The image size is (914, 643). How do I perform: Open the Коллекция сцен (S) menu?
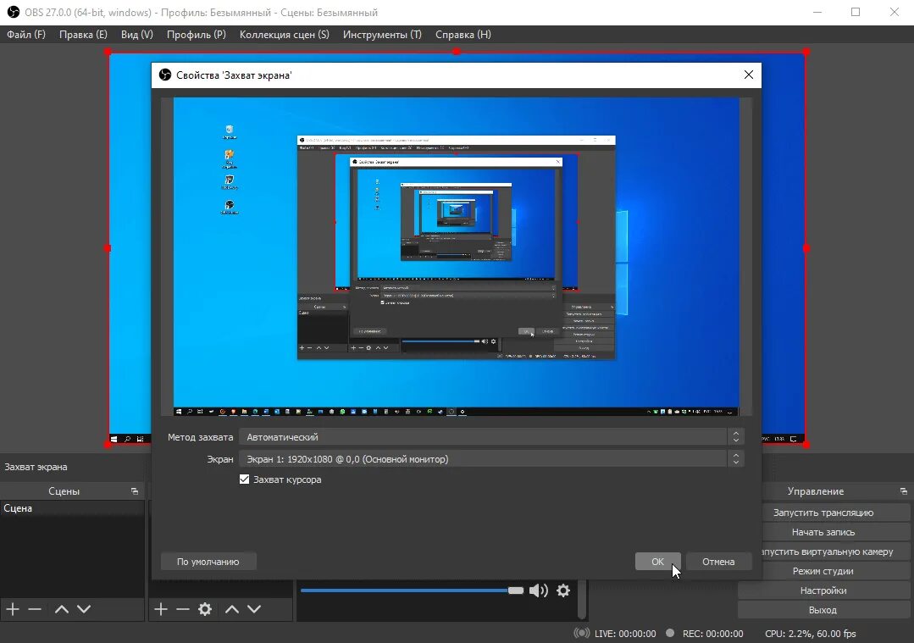(x=285, y=35)
